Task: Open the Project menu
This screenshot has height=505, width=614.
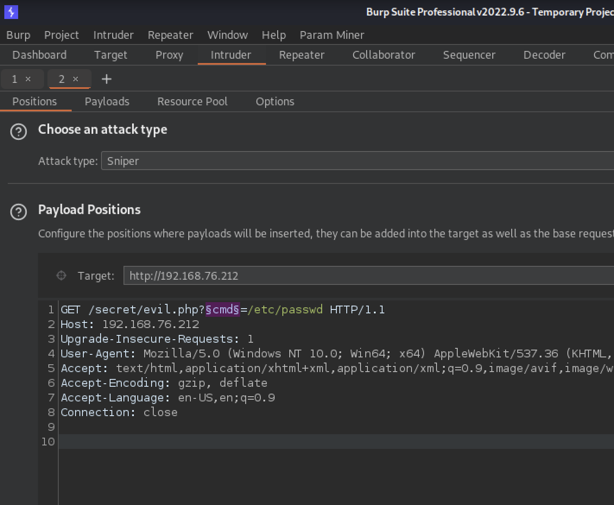Action: [61, 35]
